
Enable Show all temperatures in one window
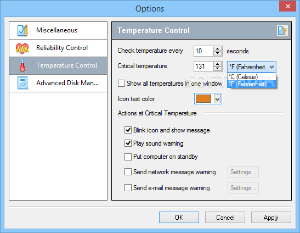coord(122,84)
